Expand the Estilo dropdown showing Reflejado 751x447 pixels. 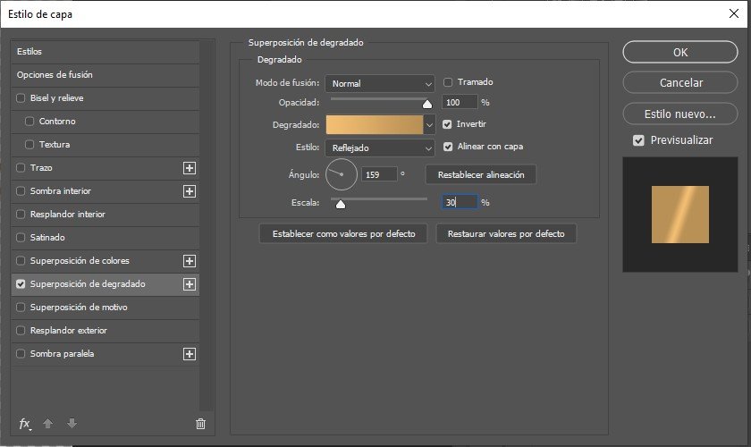pos(379,148)
